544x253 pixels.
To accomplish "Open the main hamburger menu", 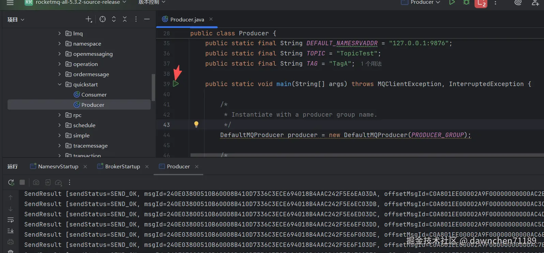I will (10, 2).
